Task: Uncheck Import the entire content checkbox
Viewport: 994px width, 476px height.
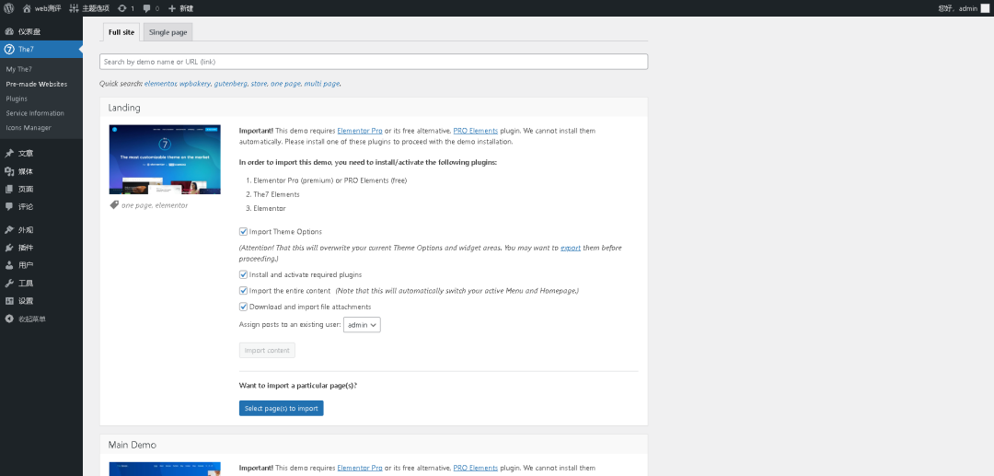Action: click(243, 291)
